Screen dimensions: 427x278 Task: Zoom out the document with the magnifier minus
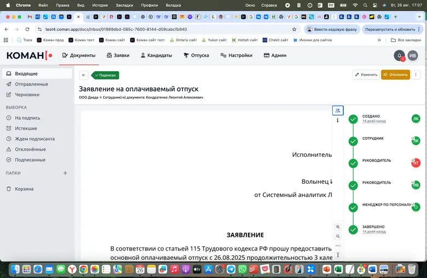point(338,236)
